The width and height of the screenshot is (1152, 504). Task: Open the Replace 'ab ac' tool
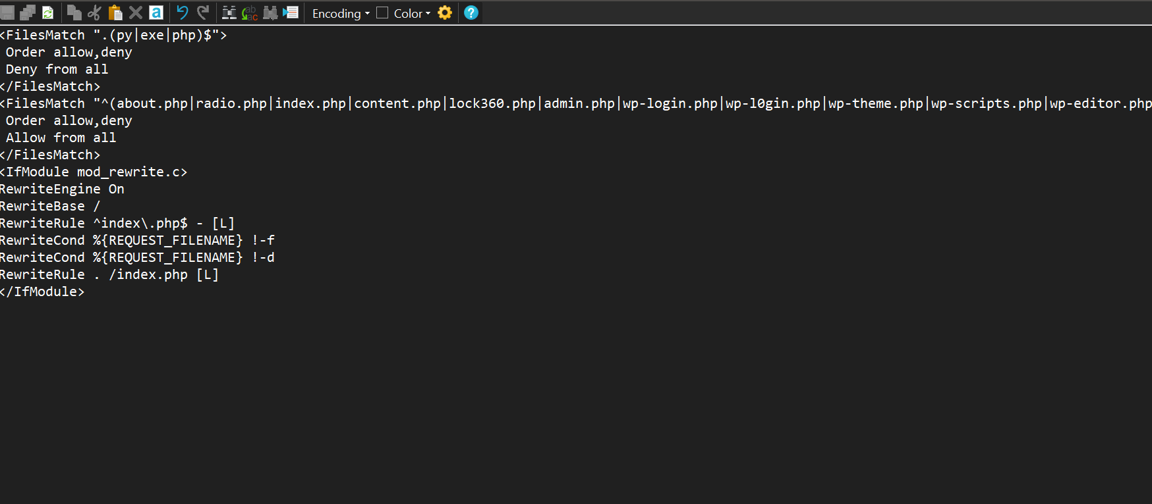coord(249,13)
